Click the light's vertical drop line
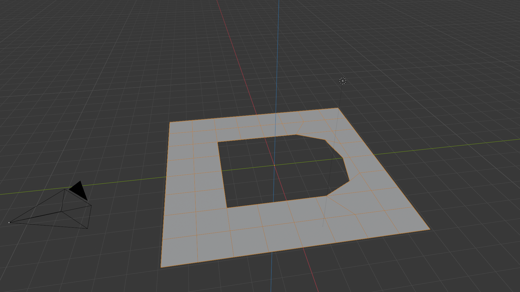 click(333, 151)
